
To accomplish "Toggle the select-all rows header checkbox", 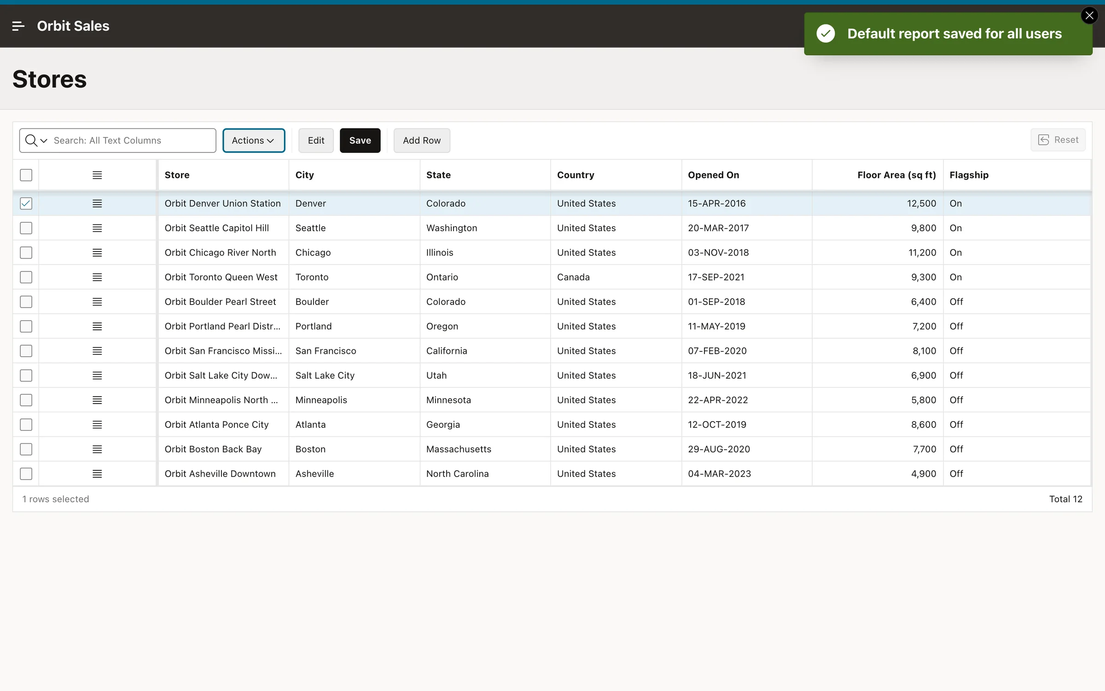I will [26, 175].
